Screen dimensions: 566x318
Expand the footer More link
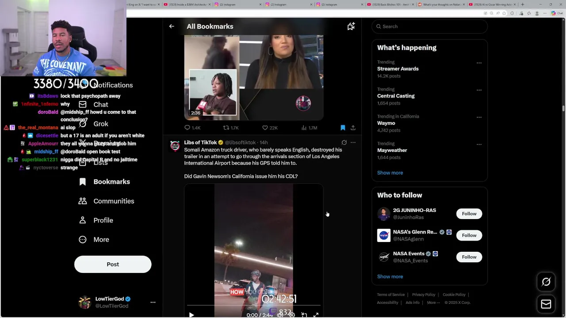(x=433, y=303)
